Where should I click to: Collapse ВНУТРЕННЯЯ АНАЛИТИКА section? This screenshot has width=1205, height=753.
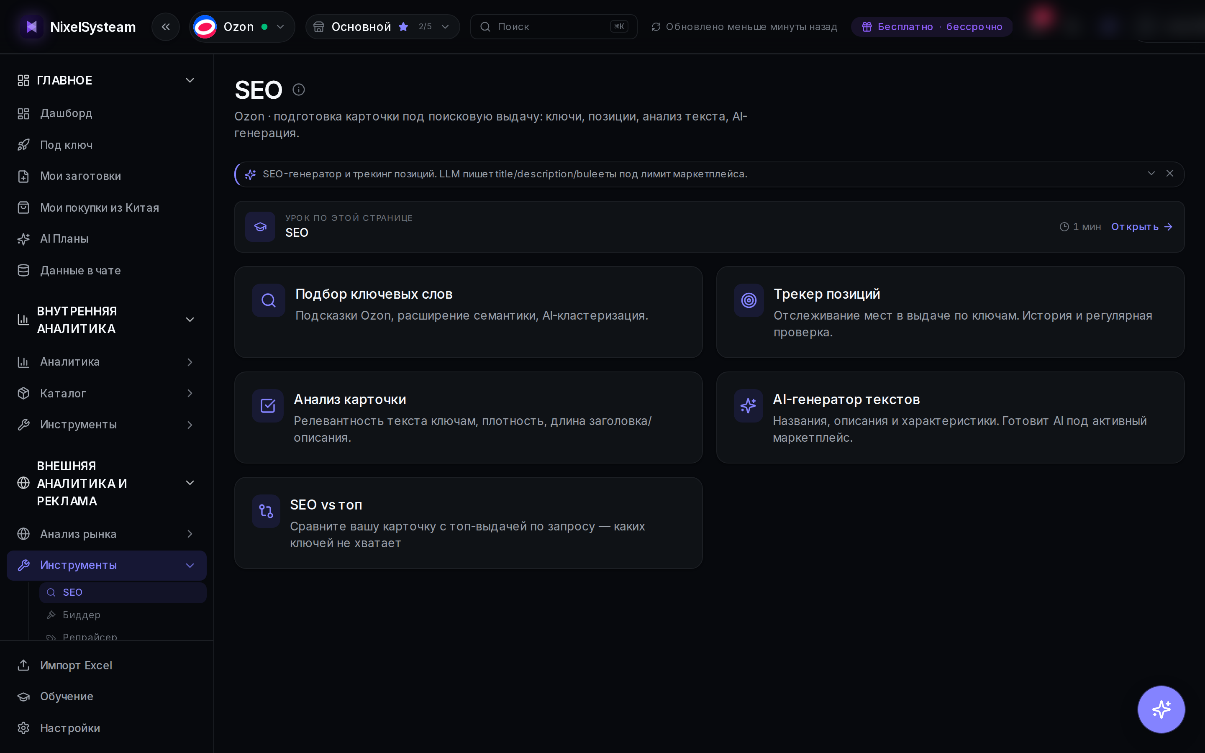[190, 320]
